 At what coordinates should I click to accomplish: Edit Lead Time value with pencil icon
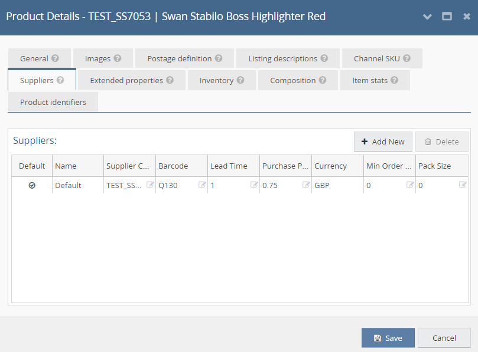click(254, 185)
